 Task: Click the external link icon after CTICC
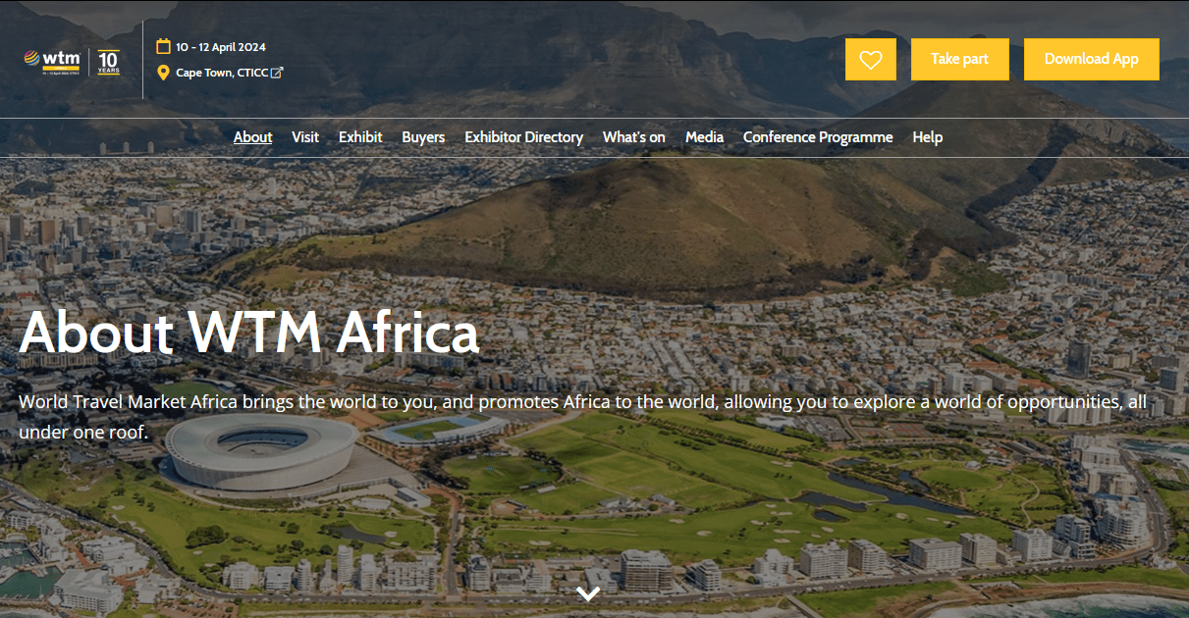(x=277, y=73)
